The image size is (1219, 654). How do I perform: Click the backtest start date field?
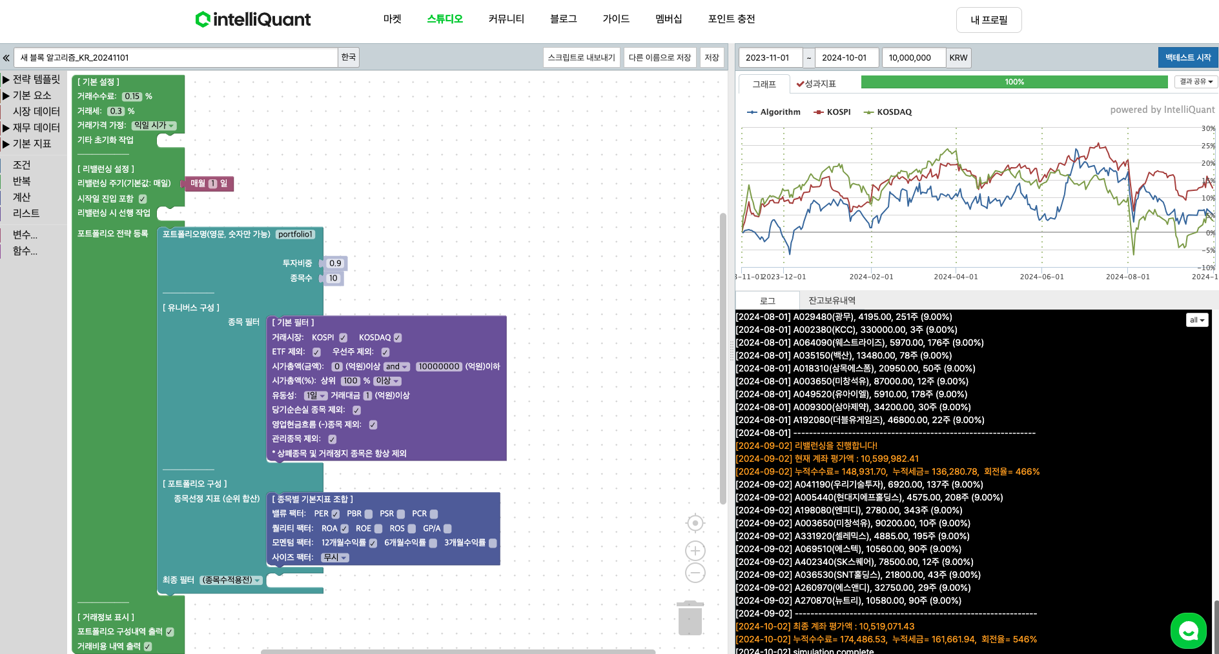pyautogui.click(x=770, y=57)
